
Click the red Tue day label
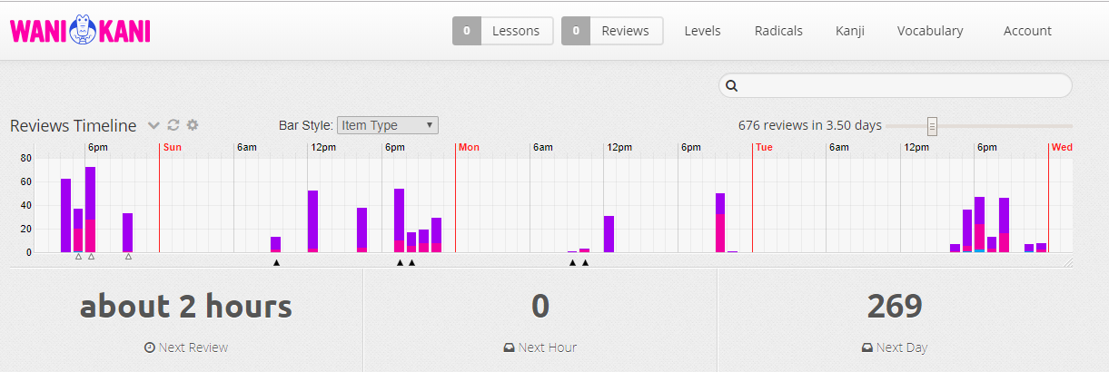click(x=764, y=147)
